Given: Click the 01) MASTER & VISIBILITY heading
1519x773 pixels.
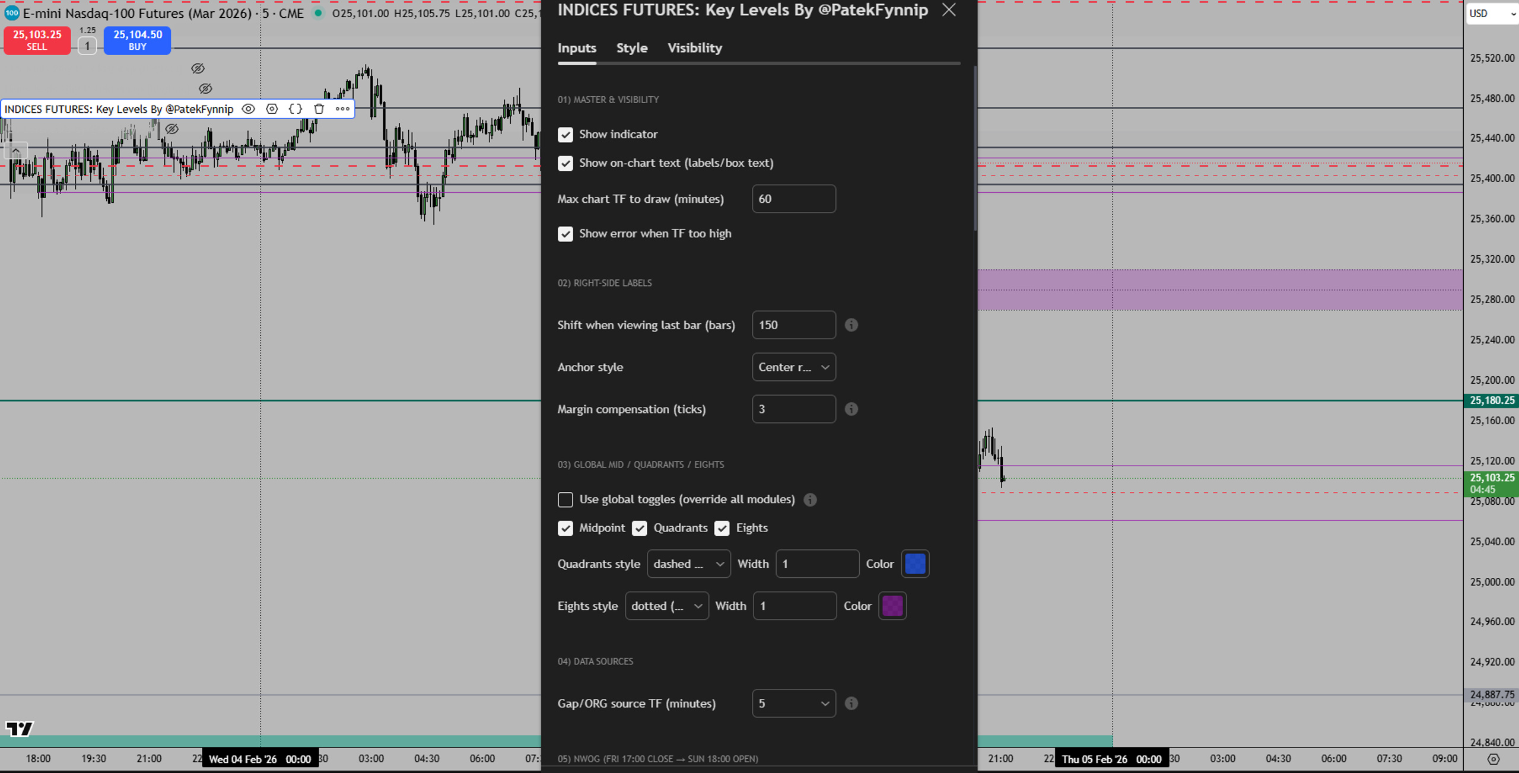Looking at the screenshot, I should 608,100.
